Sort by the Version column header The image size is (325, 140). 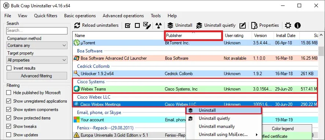coord(263,36)
